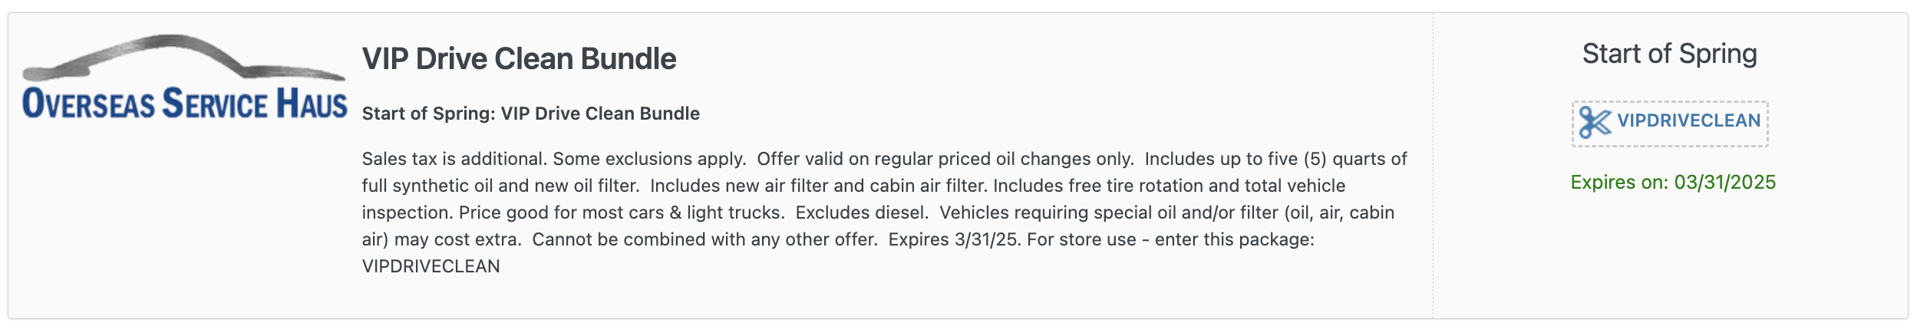
Task: Click the Start of Spring heading
Action: [1669, 54]
